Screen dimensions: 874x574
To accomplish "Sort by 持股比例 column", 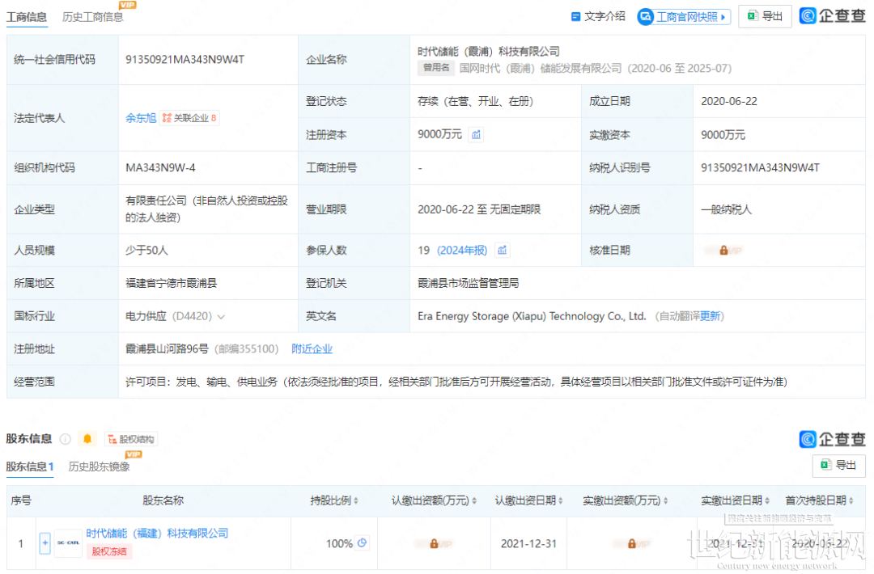I will [334, 501].
